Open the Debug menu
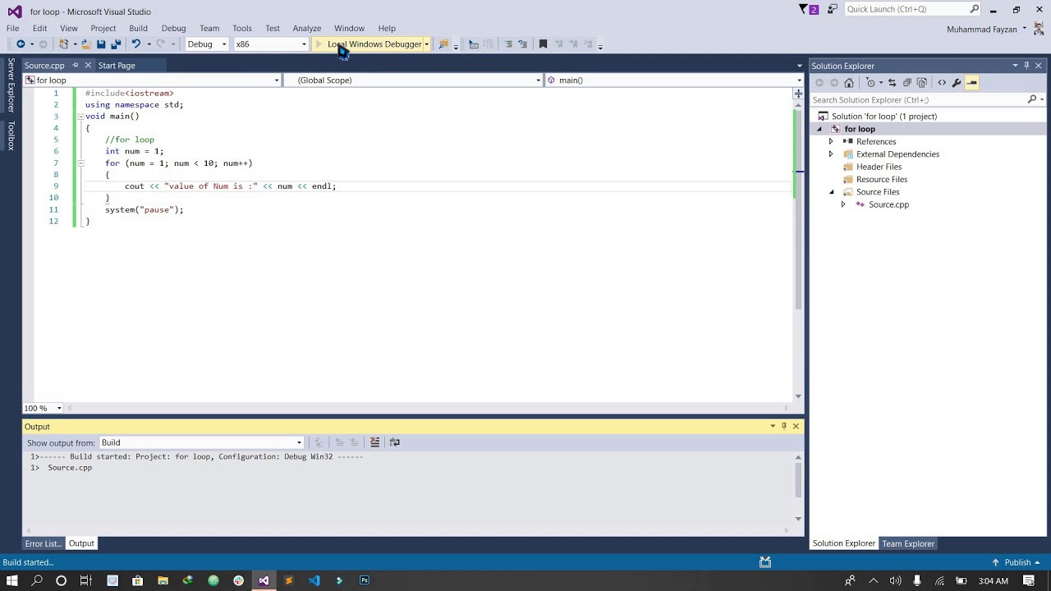This screenshot has width=1051, height=591. coord(173,28)
